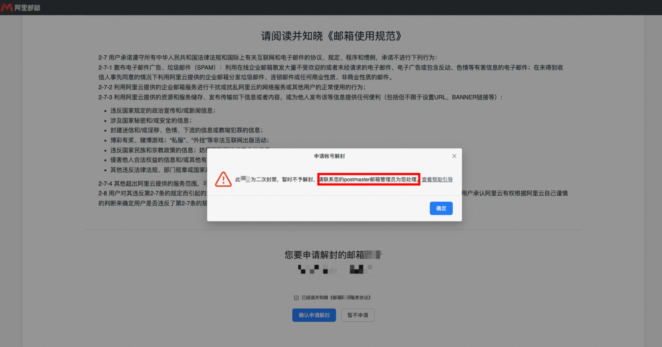This screenshot has width=662, height=347.
Task: Click the close X icon on dialog
Action: point(454,156)
